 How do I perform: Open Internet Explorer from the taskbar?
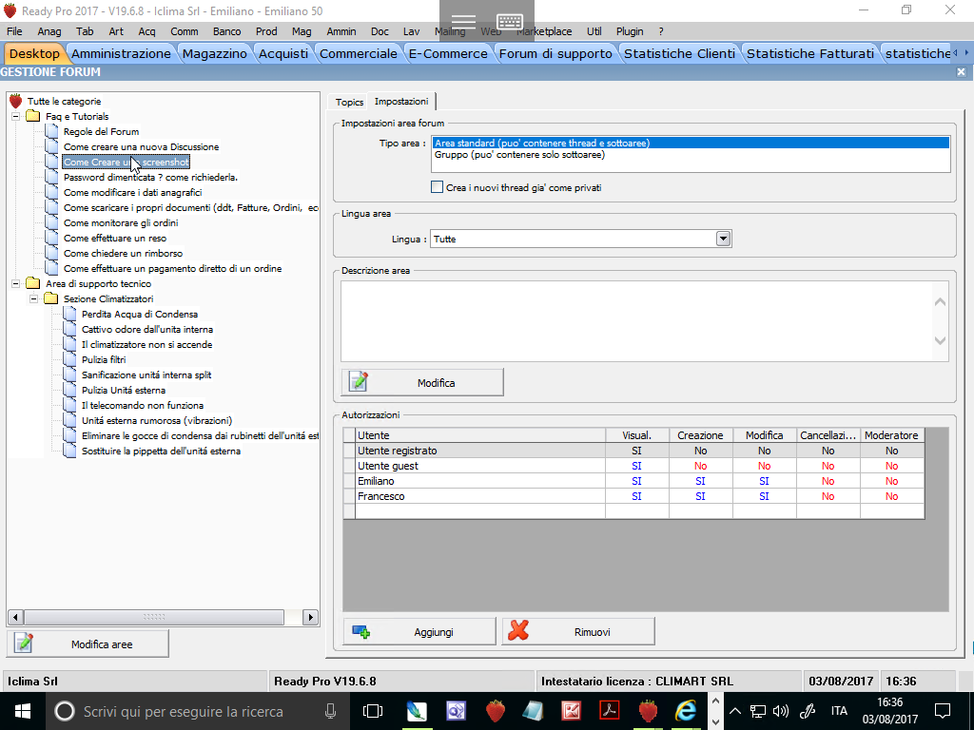tap(686, 711)
